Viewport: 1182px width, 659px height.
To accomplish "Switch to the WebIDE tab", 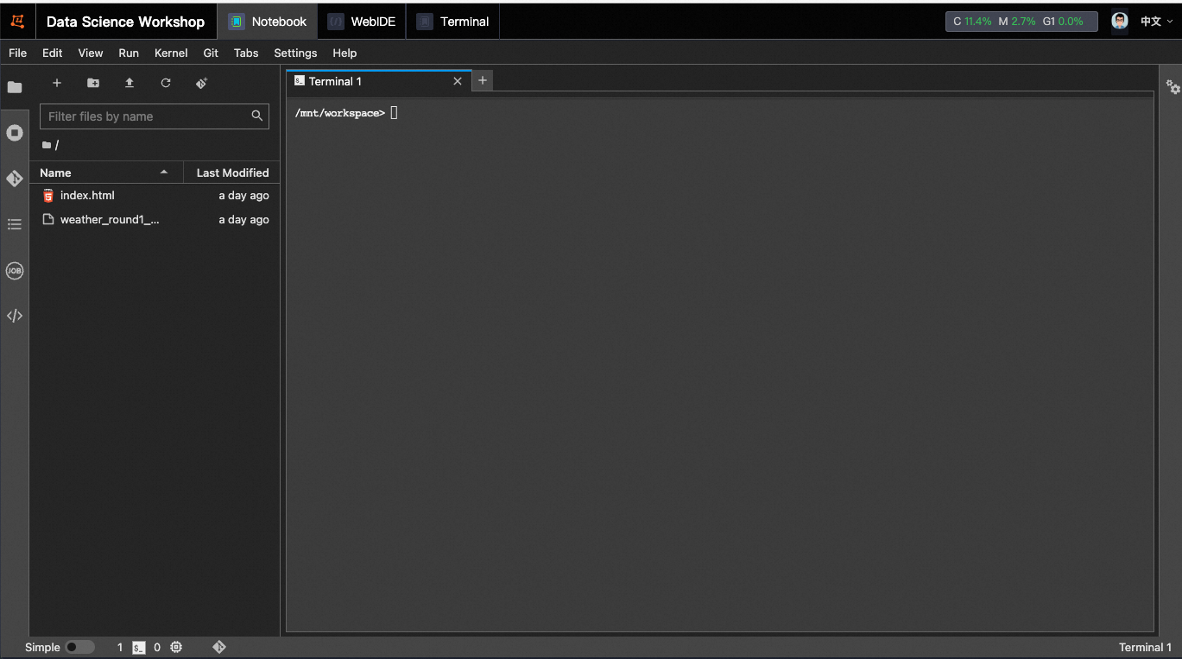I will pyautogui.click(x=362, y=22).
